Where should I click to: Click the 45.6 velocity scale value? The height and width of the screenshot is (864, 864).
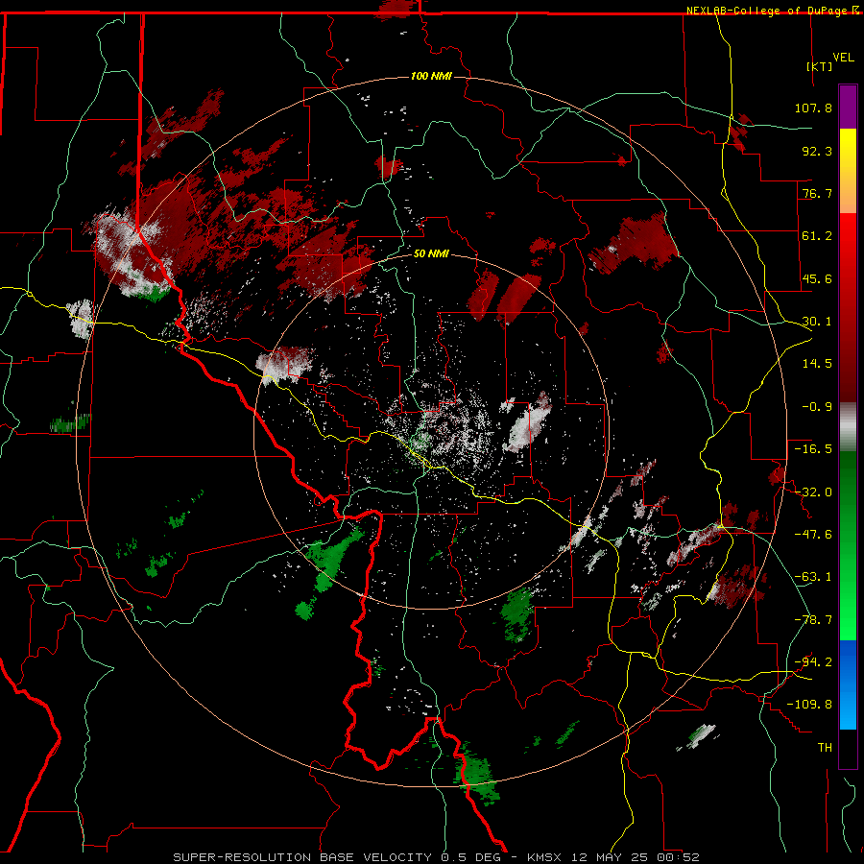coord(817,278)
